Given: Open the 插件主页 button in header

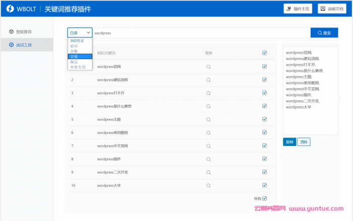Looking at the screenshot, I should click(x=298, y=9).
